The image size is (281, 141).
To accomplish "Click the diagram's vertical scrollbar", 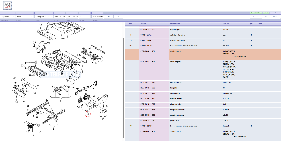I will click(x=123, y=88).
